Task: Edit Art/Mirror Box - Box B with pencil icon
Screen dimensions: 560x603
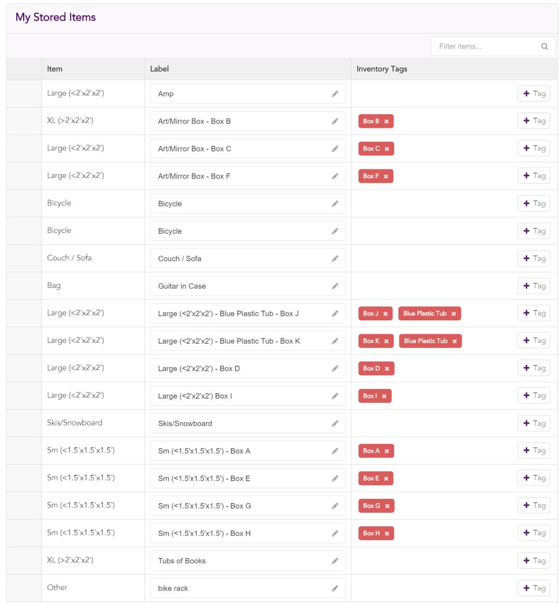Action: [335, 122]
